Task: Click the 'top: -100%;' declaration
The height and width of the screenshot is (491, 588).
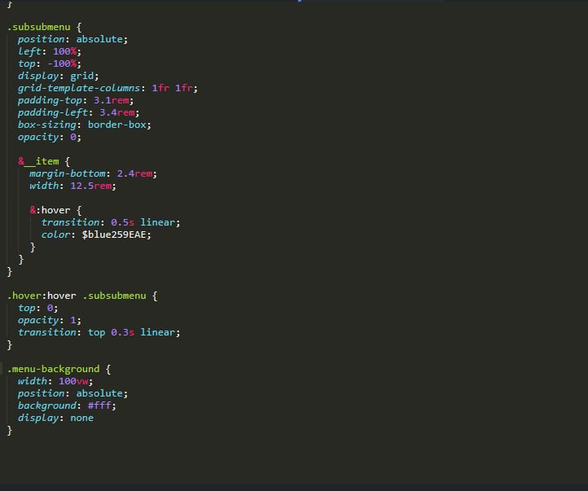Action: point(50,64)
